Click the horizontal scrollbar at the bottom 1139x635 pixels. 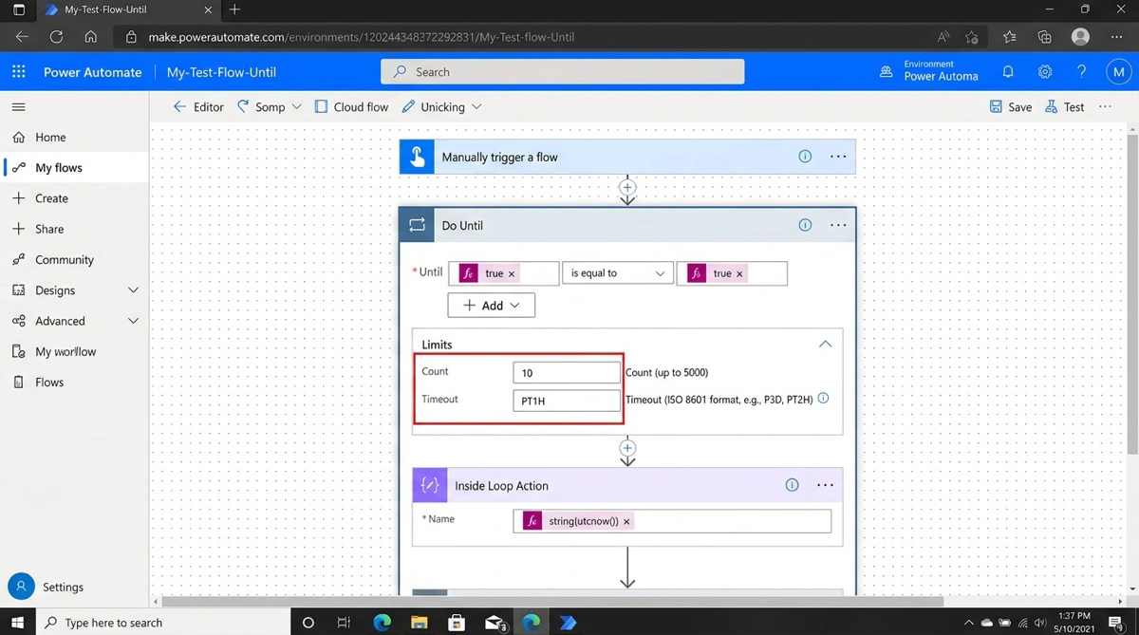(x=551, y=601)
